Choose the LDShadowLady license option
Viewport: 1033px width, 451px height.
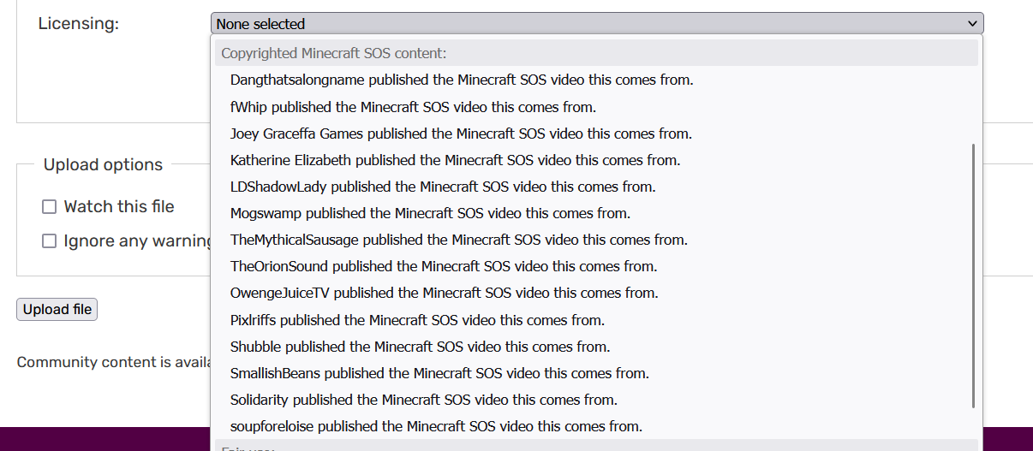[x=442, y=187]
